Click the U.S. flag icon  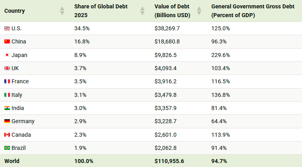(x=7, y=28)
